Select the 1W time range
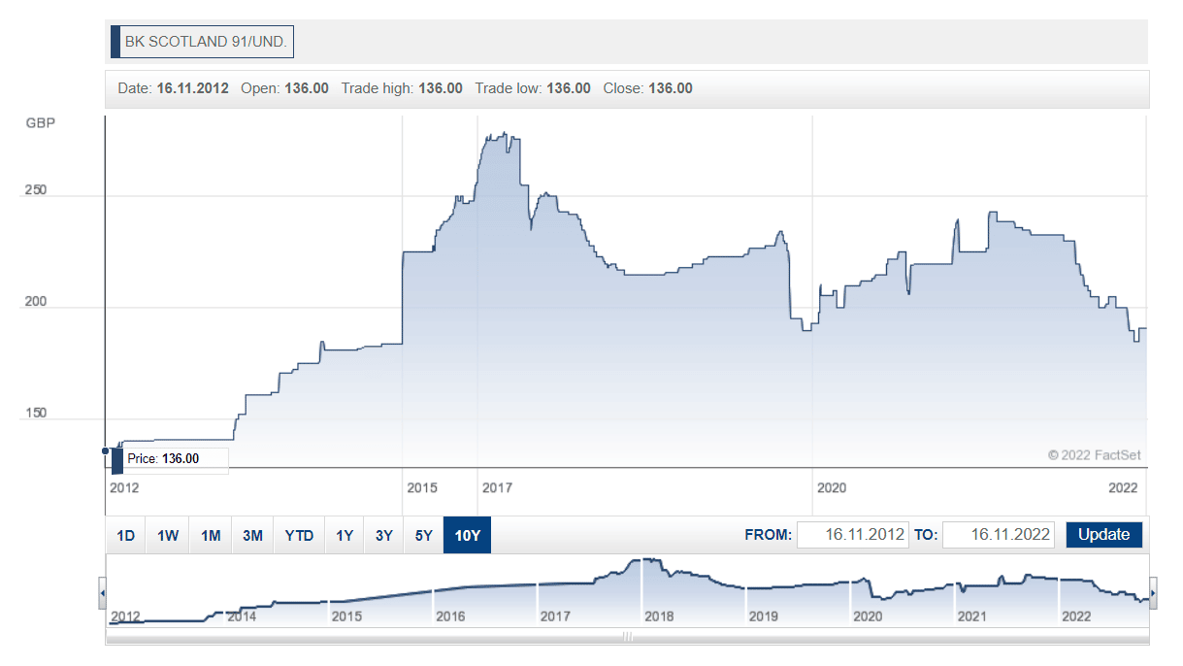 pyautogui.click(x=166, y=535)
